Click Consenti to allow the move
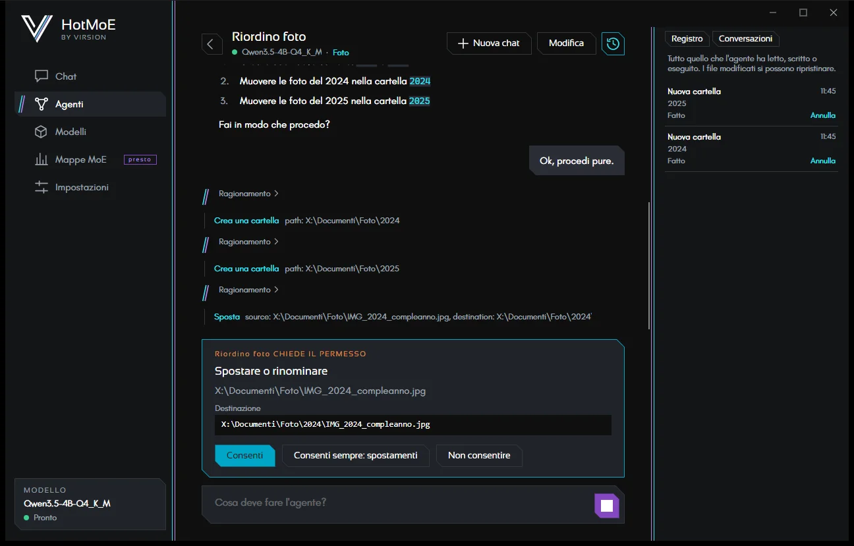The height and width of the screenshot is (546, 854). click(244, 455)
